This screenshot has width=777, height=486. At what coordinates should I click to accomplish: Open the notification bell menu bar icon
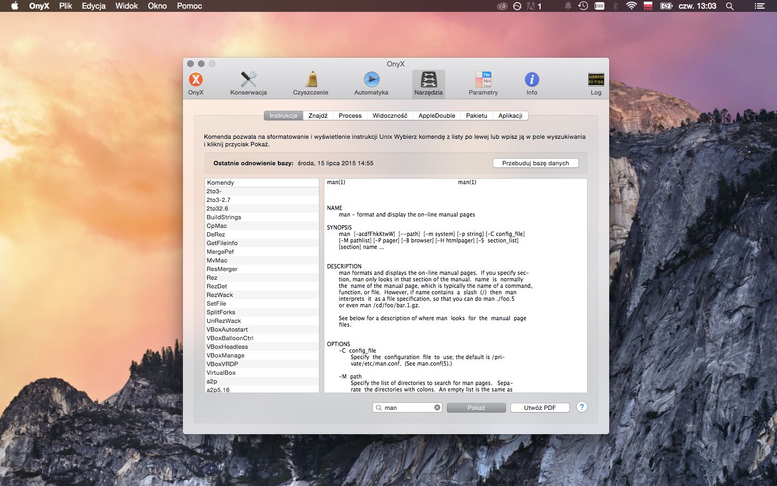coord(568,6)
